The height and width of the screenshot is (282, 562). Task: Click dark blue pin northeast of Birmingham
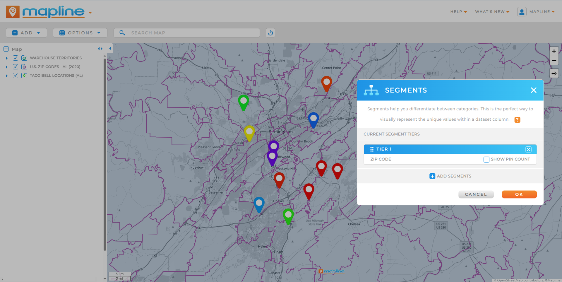313,120
